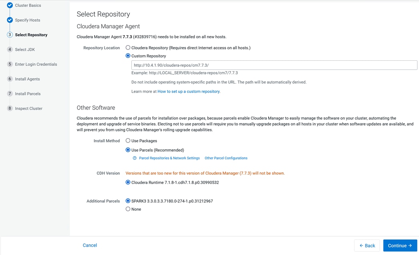Click the Cancel link
Screen dimensions: 419x255
tap(90, 245)
